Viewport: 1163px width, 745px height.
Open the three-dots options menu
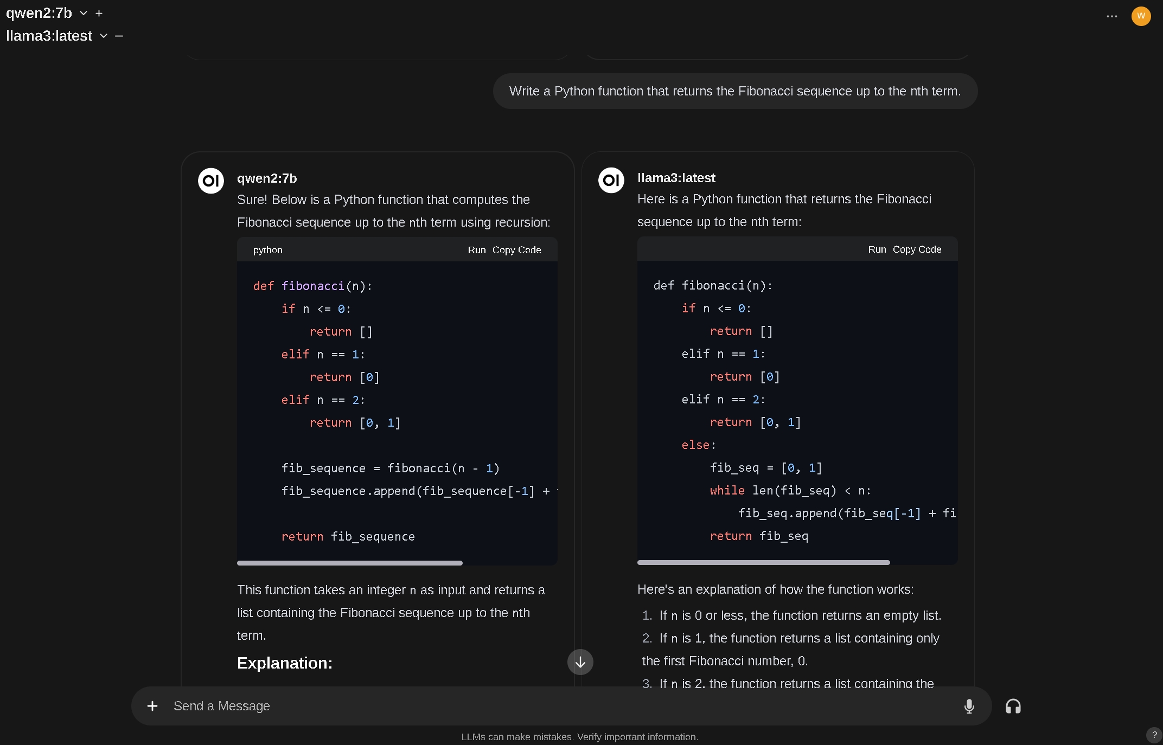[1111, 16]
